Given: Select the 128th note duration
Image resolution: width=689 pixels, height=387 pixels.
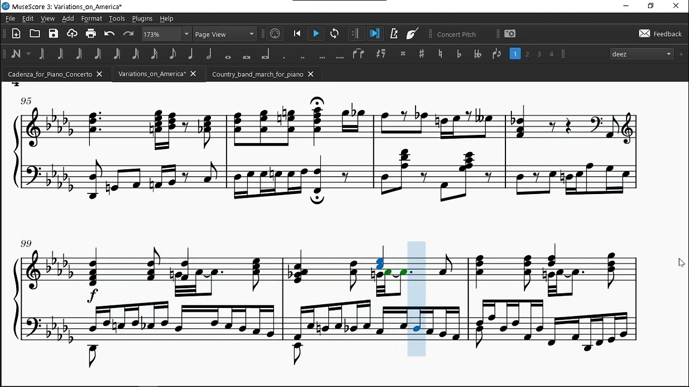Looking at the screenshot, I should (x=98, y=54).
